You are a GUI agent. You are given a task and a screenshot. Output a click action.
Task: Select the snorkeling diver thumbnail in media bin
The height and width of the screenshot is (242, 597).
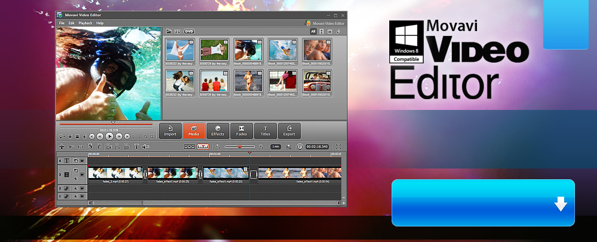(x=248, y=50)
